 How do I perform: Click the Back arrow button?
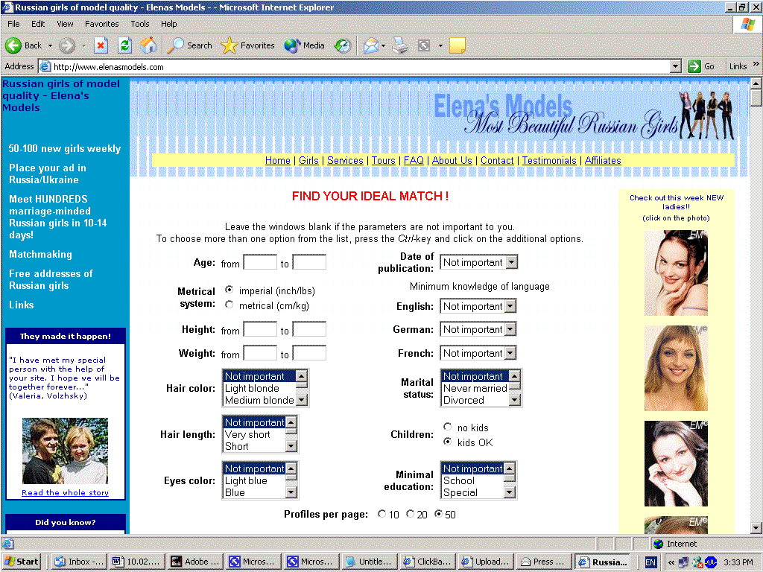(x=23, y=45)
